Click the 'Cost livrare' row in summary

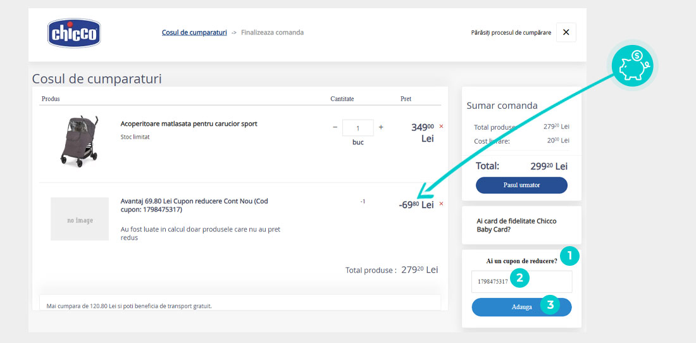click(x=521, y=140)
